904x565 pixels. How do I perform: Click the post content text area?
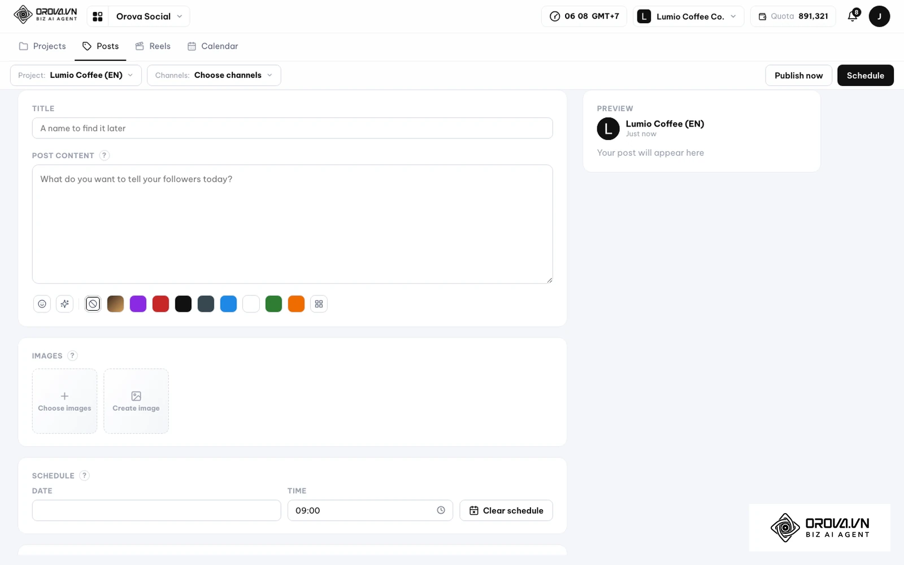(x=292, y=224)
